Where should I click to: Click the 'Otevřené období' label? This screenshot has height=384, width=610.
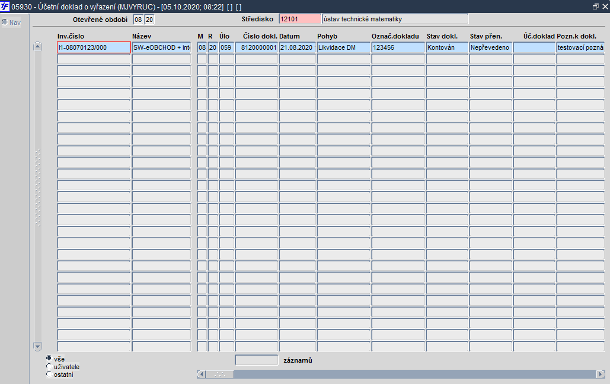coord(100,20)
